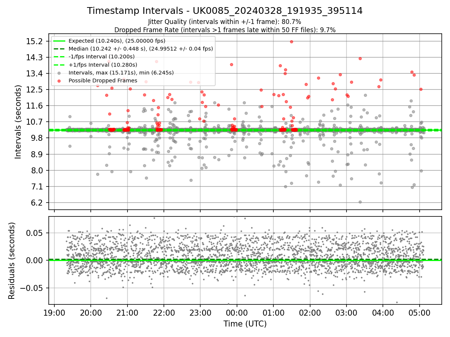This screenshot has width=450, height=337.
Task: Click the y-axis tick label '11.6'
Action: (34, 106)
